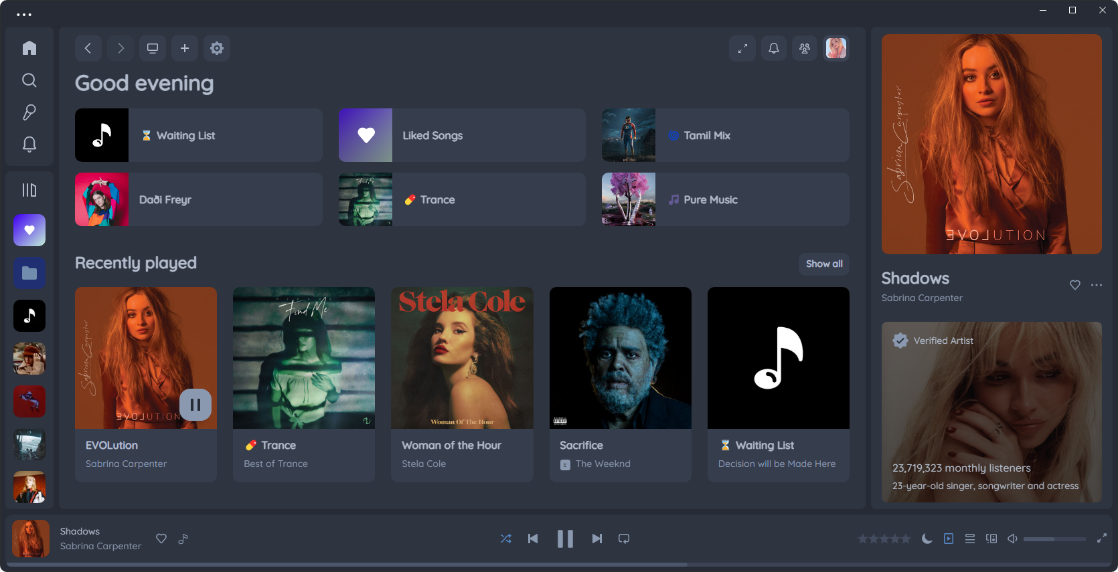Click the Stela Cole artist link
Screen dimensions: 1118x572
pos(424,464)
